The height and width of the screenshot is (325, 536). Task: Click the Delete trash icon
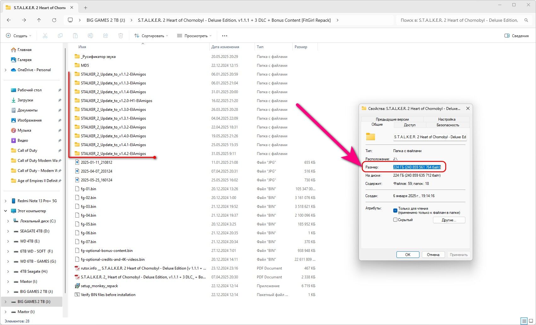pyautogui.click(x=121, y=36)
